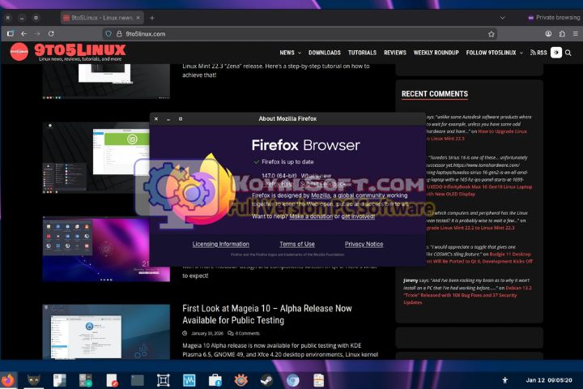583x389 pixels.
Task: Click Firefox icon in the taskbar
Action: point(8,380)
